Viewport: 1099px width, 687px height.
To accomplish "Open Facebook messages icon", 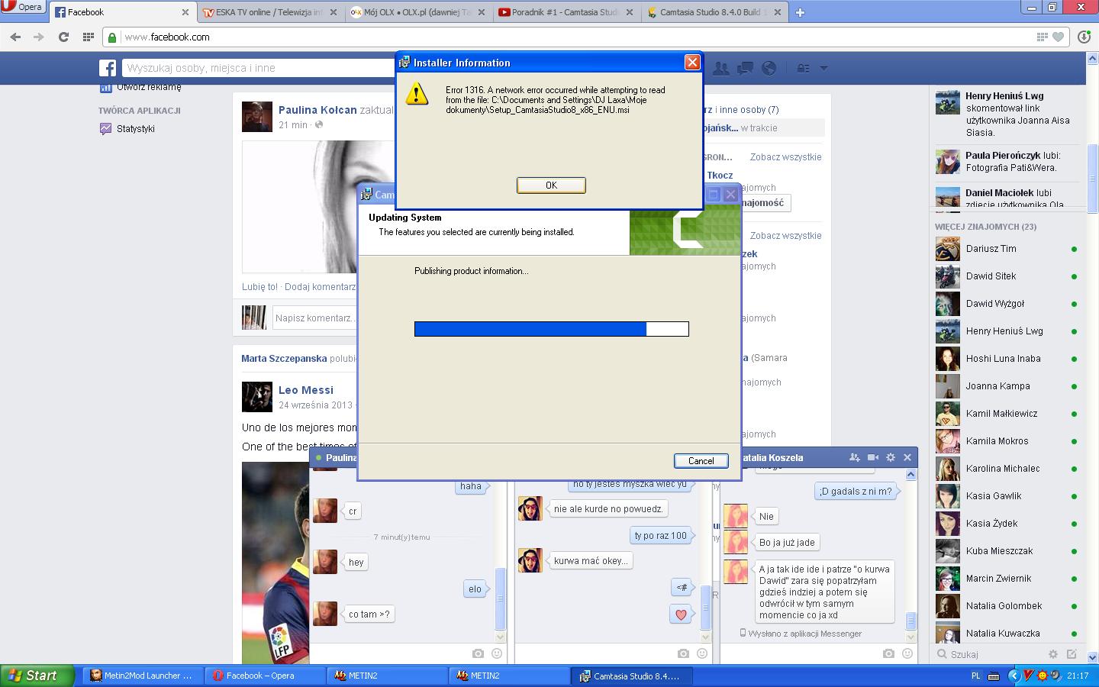I will pyautogui.click(x=745, y=68).
